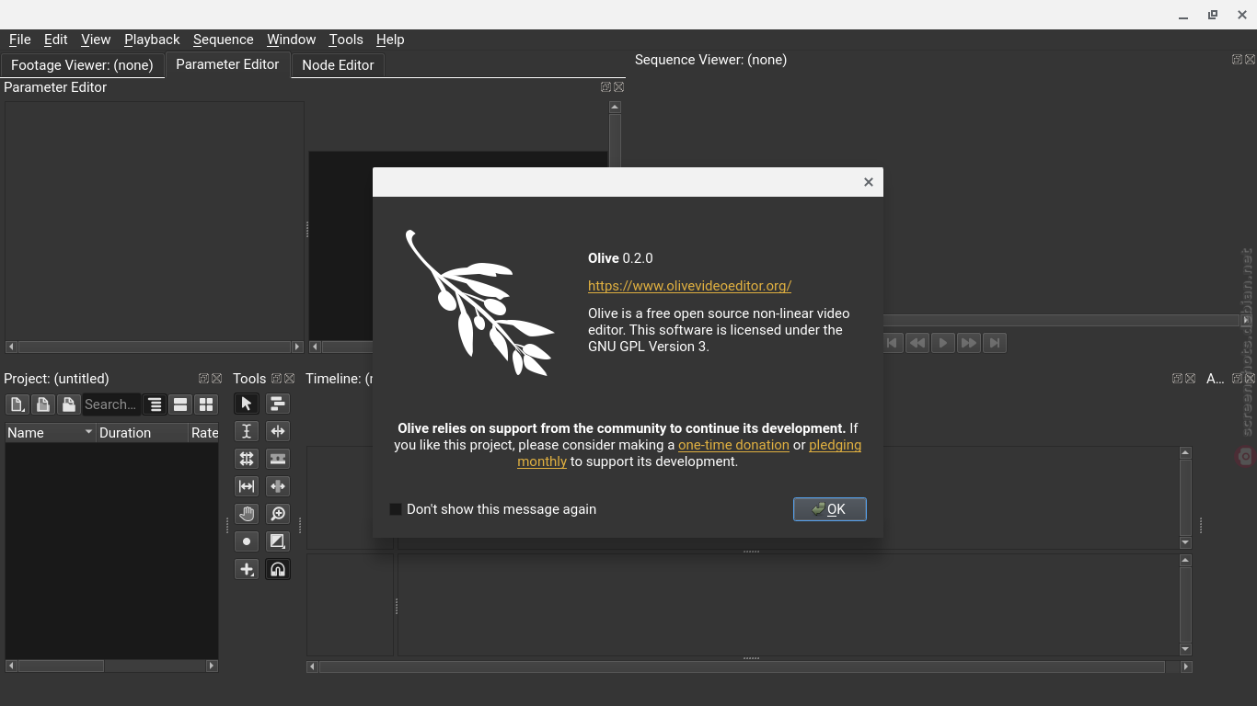The height and width of the screenshot is (706, 1257).
Task: Select the Slip tool icon
Action: click(x=247, y=486)
